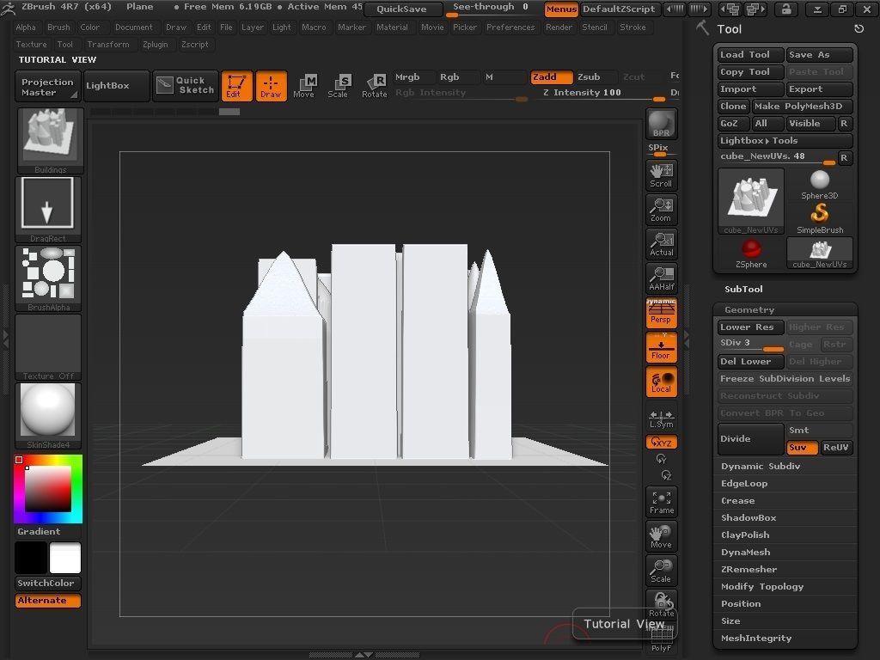Adjust the SDiv level slider
880x660 pixels.
tap(751, 344)
